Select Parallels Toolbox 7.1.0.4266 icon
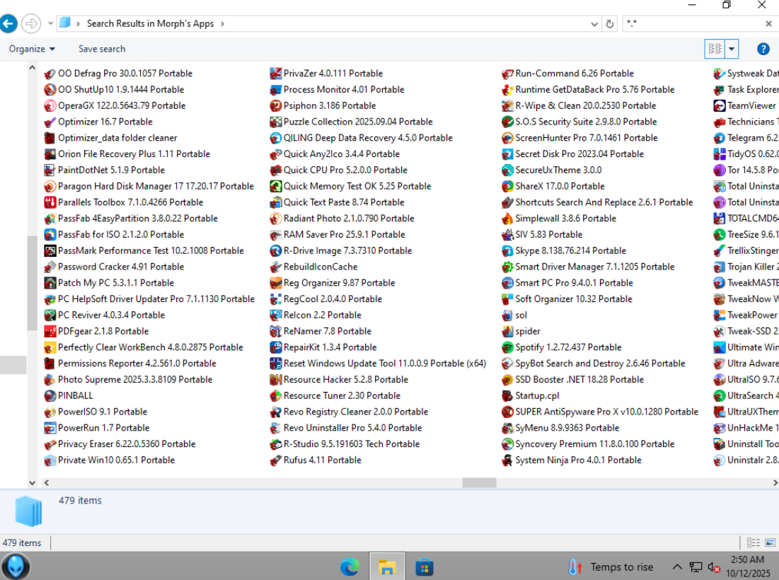 tap(50, 202)
